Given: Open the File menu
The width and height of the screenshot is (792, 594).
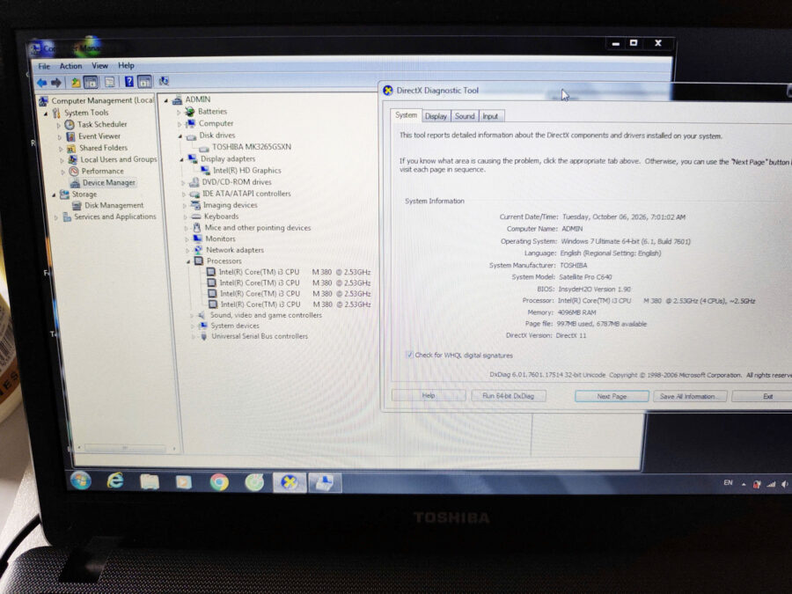Looking at the screenshot, I should 44,66.
